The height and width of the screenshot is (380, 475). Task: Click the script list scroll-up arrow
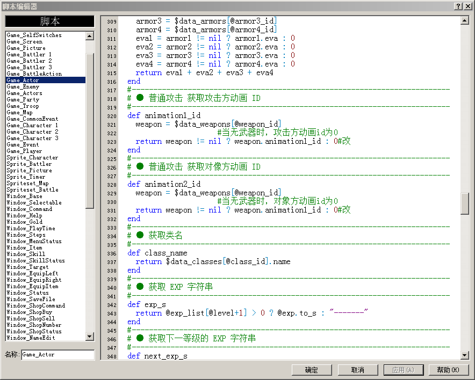pyautogui.click(x=90, y=36)
